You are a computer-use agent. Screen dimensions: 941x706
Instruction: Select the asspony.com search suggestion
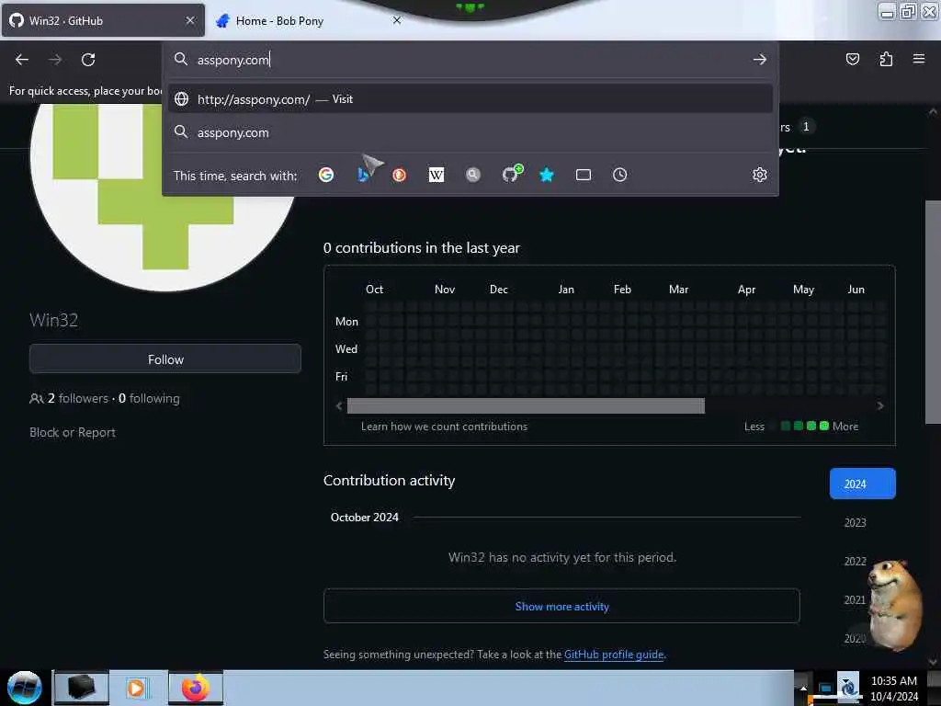pos(470,132)
